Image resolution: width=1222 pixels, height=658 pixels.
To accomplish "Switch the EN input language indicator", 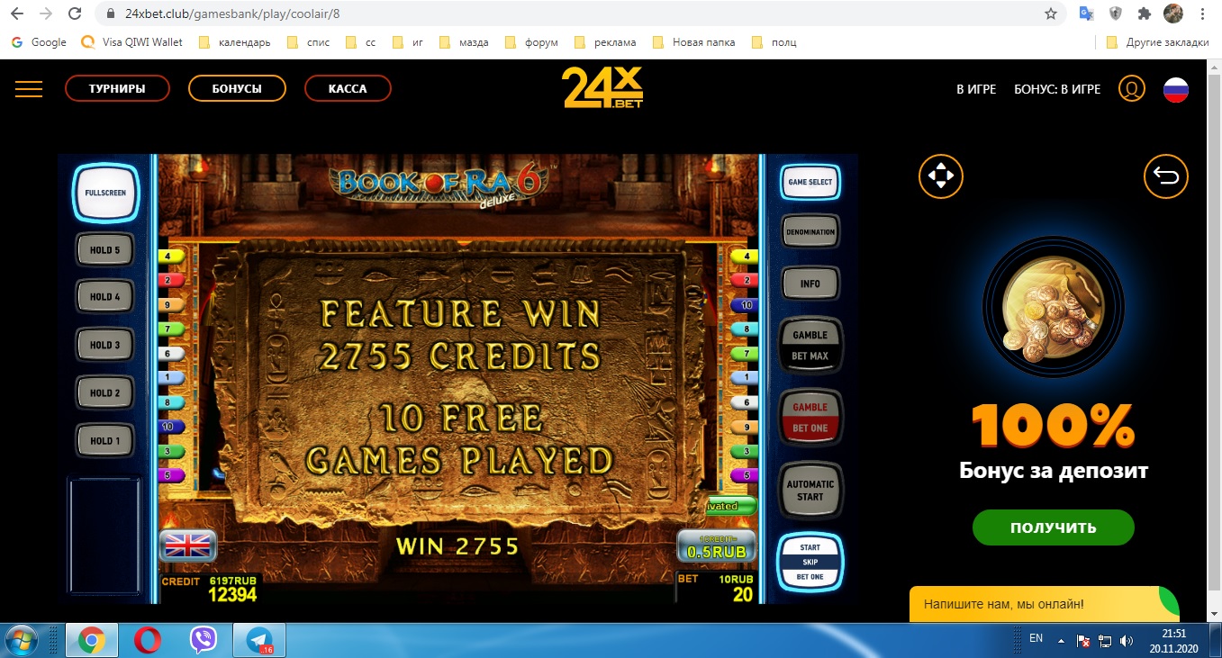I will 1036,638.
